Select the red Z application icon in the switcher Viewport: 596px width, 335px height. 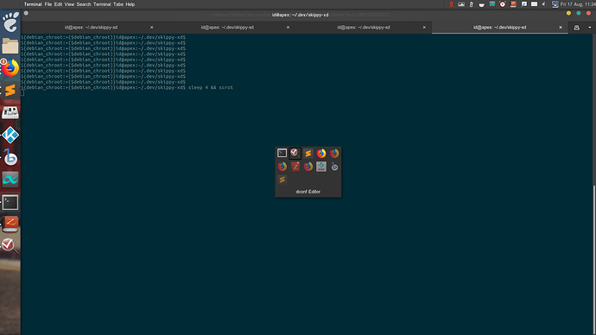295,167
